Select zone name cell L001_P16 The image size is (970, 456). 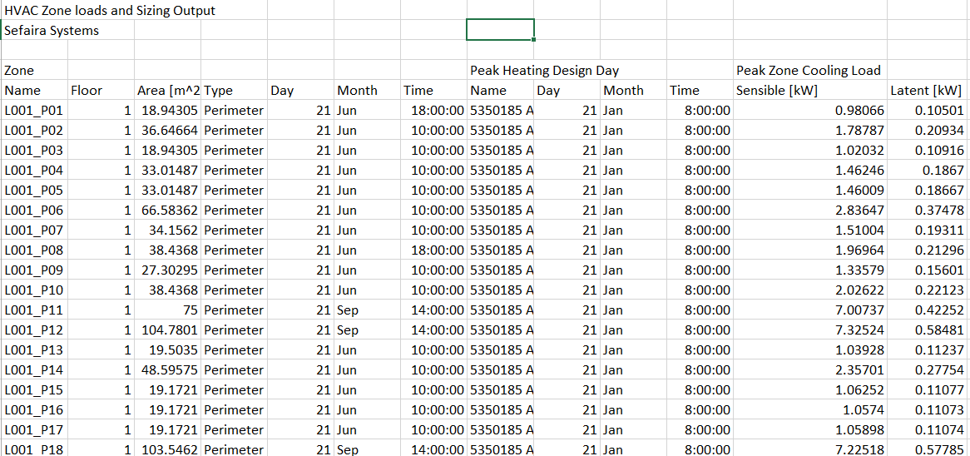click(x=35, y=409)
